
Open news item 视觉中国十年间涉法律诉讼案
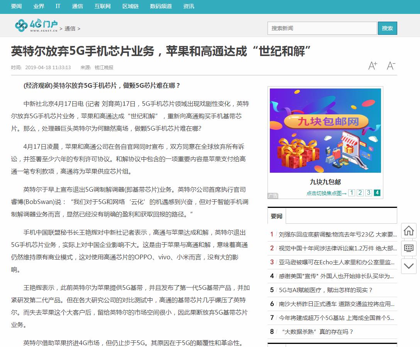pos(337,248)
